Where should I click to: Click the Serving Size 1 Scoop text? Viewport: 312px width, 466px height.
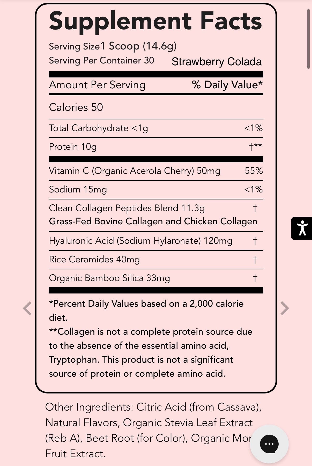pos(113,46)
